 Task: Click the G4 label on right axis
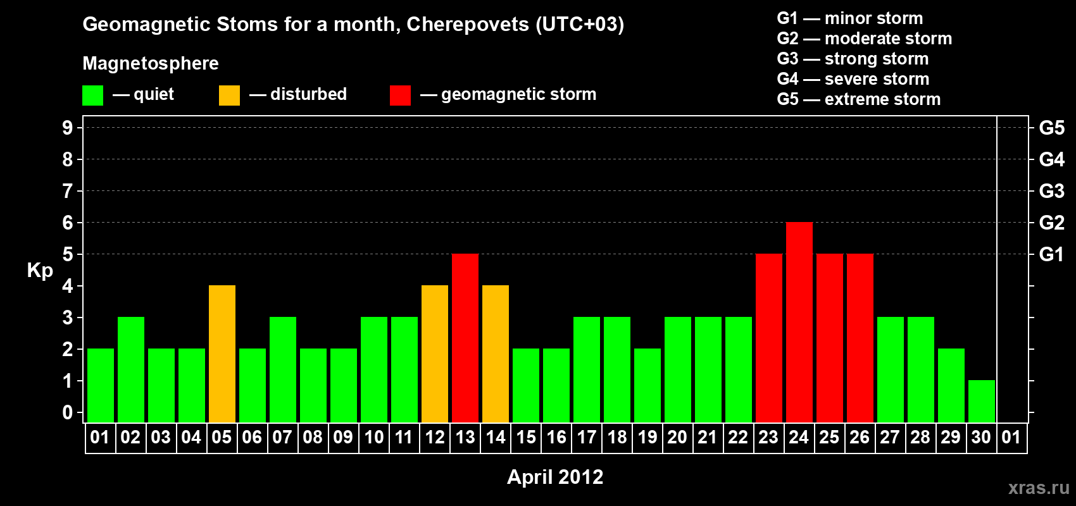click(1052, 159)
